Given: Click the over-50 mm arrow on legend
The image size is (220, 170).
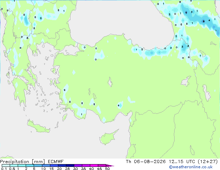Looking at the screenshot, I should [110, 165].
